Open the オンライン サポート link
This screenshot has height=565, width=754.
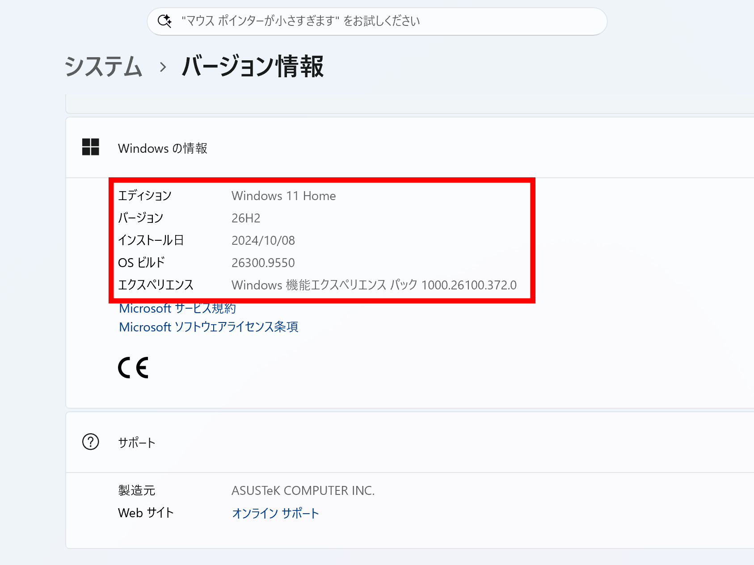(x=275, y=513)
